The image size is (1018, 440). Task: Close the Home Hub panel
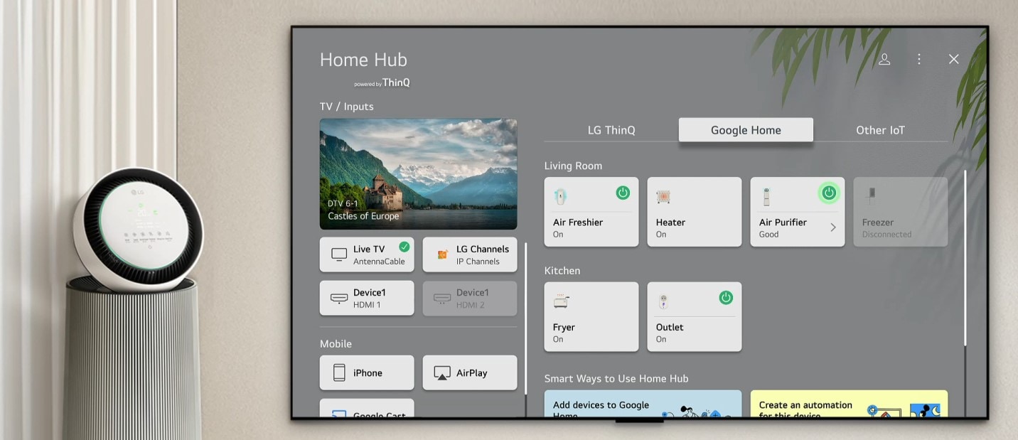coord(954,60)
